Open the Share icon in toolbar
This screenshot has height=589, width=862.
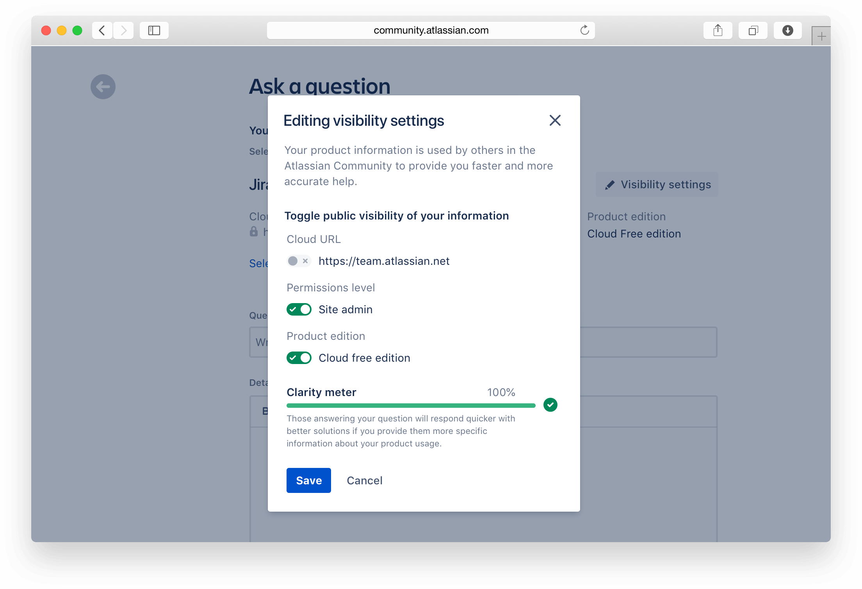click(x=718, y=30)
